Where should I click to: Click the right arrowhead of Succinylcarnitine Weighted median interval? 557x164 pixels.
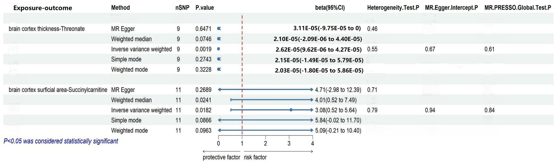(311, 99)
